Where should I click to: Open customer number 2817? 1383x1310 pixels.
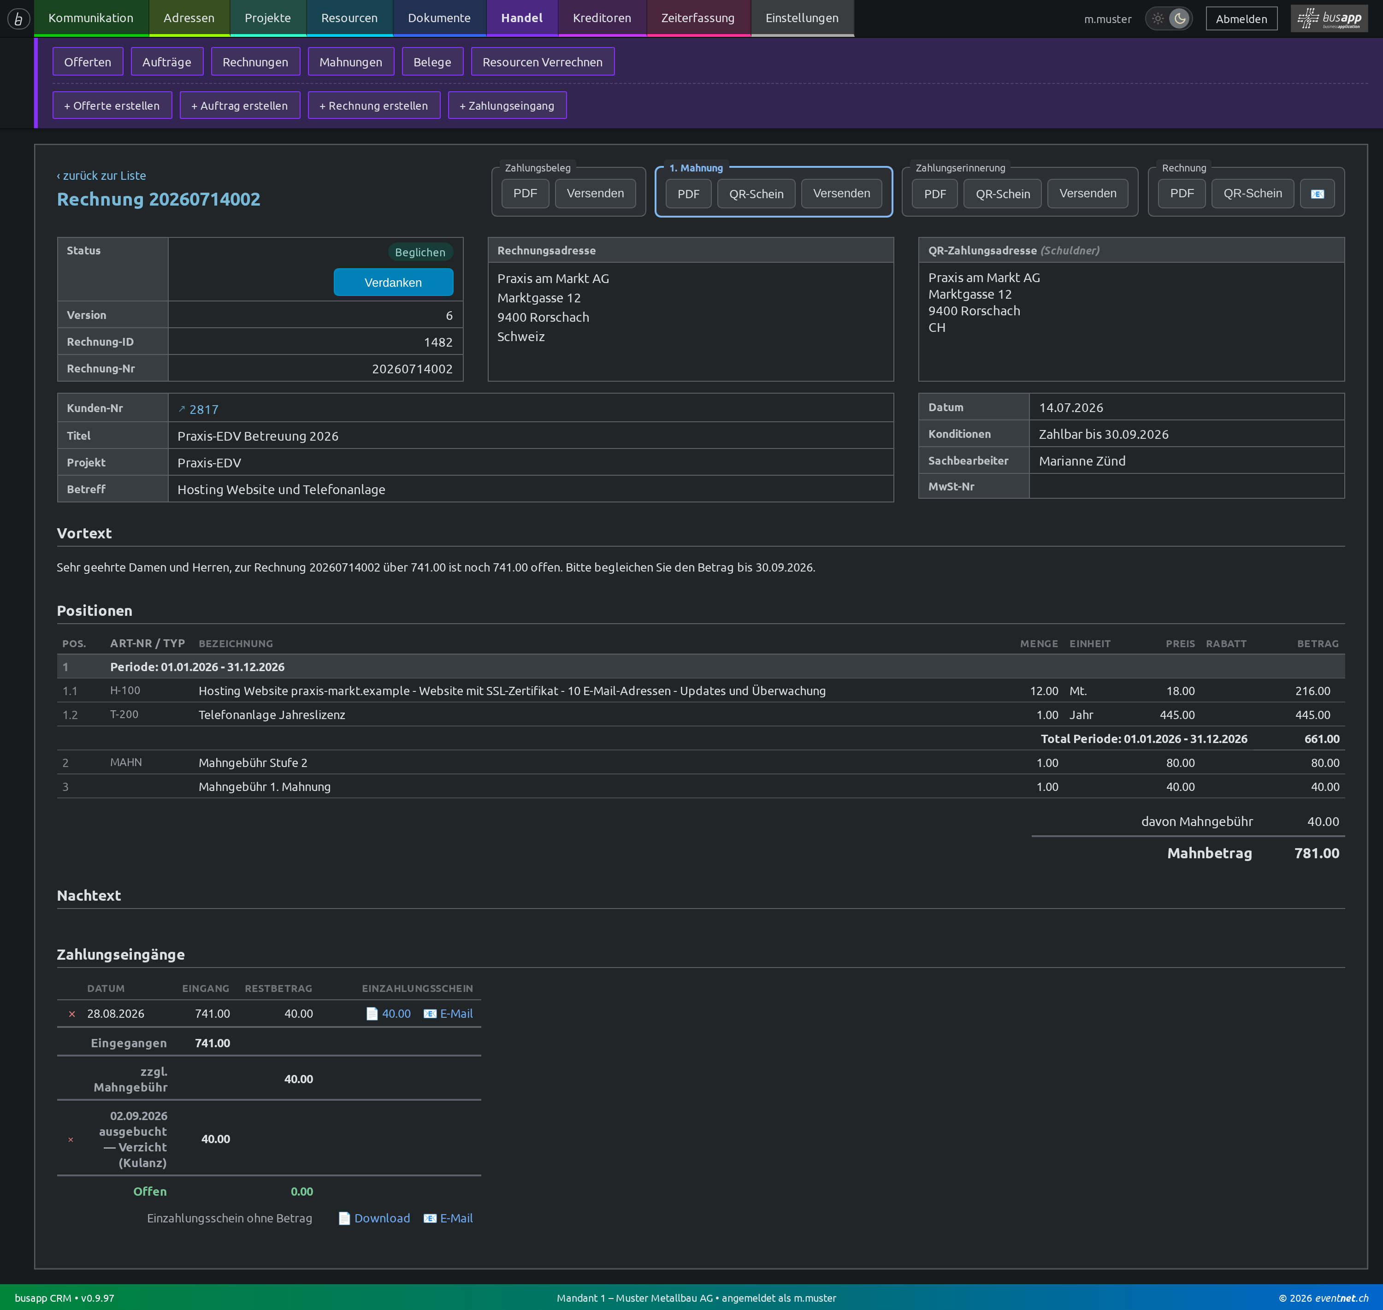[198, 409]
